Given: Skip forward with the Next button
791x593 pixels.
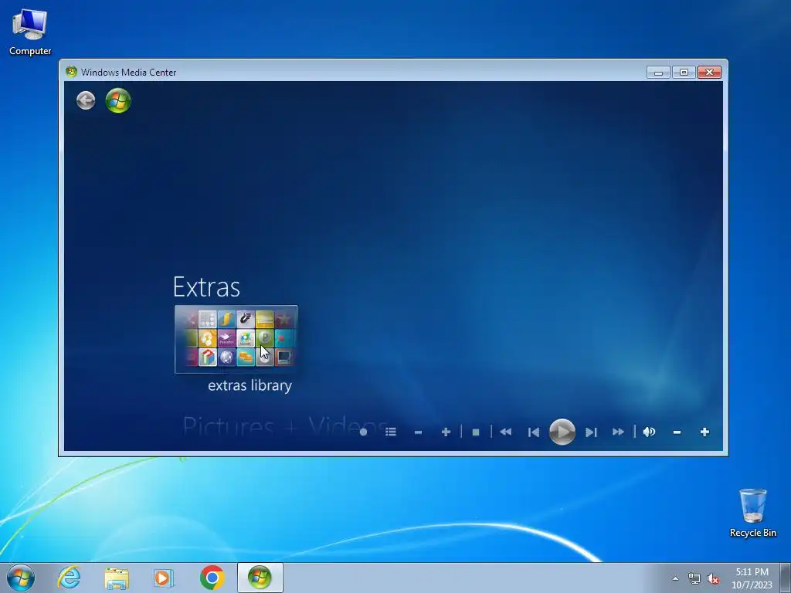Looking at the screenshot, I should pyautogui.click(x=591, y=432).
